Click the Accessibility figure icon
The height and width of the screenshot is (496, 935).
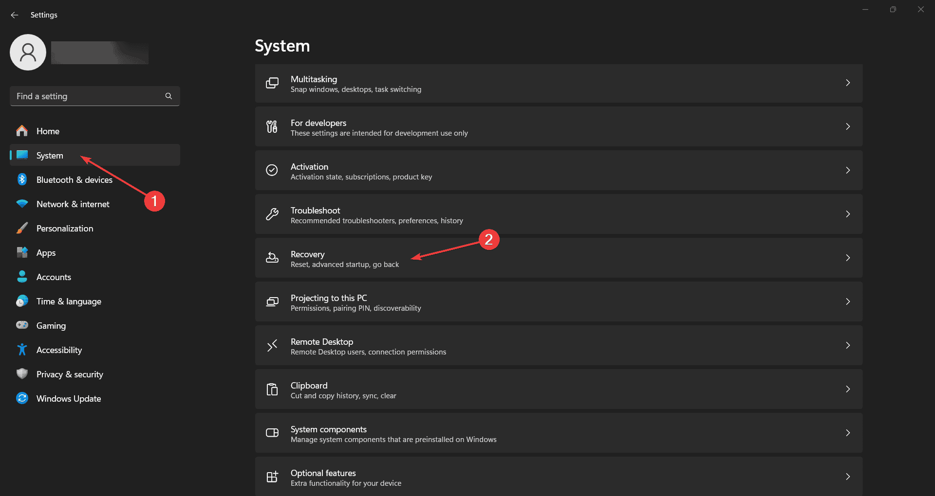click(22, 350)
